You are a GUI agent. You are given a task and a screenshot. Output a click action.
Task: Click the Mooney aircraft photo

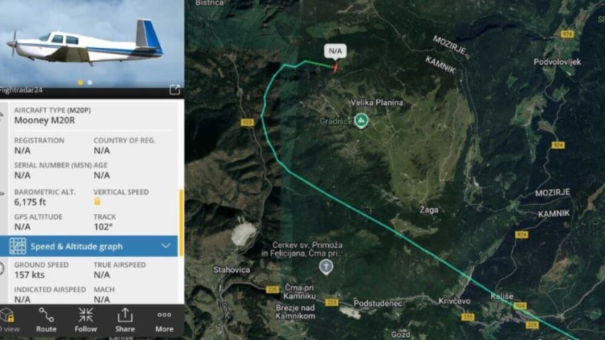[x=92, y=43]
